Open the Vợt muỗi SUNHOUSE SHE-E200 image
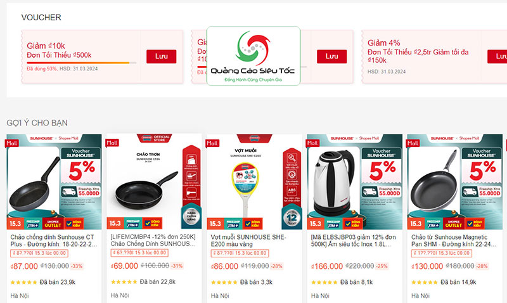Viewport: 507px width, 303px height. point(255,182)
